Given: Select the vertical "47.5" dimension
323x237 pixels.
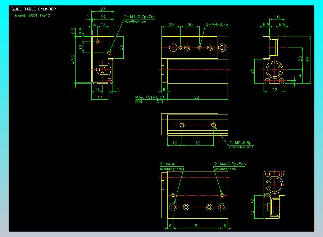Looking at the screenshot, I should (73, 59).
